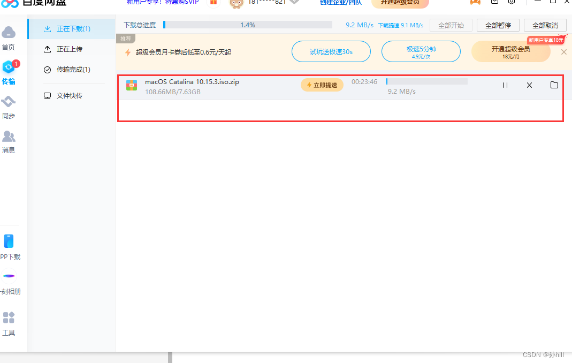
Task: Click the blue 9.2 MB/s total speed at top
Action: [x=360, y=25]
